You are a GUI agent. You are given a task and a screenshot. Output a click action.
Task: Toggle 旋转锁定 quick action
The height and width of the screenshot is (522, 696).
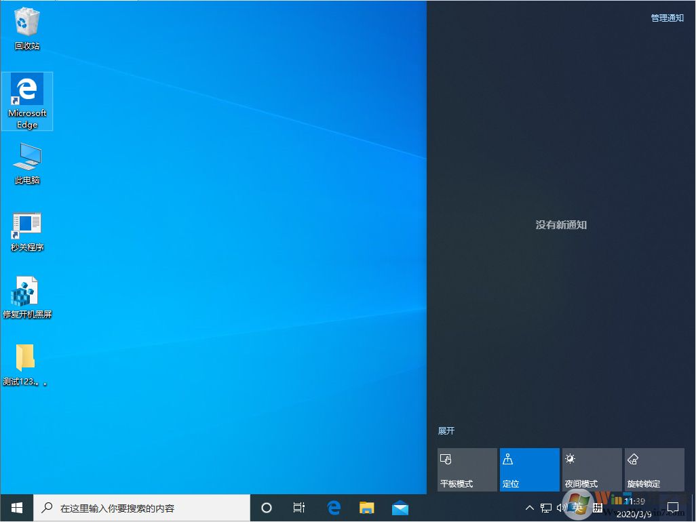click(x=654, y=469)
